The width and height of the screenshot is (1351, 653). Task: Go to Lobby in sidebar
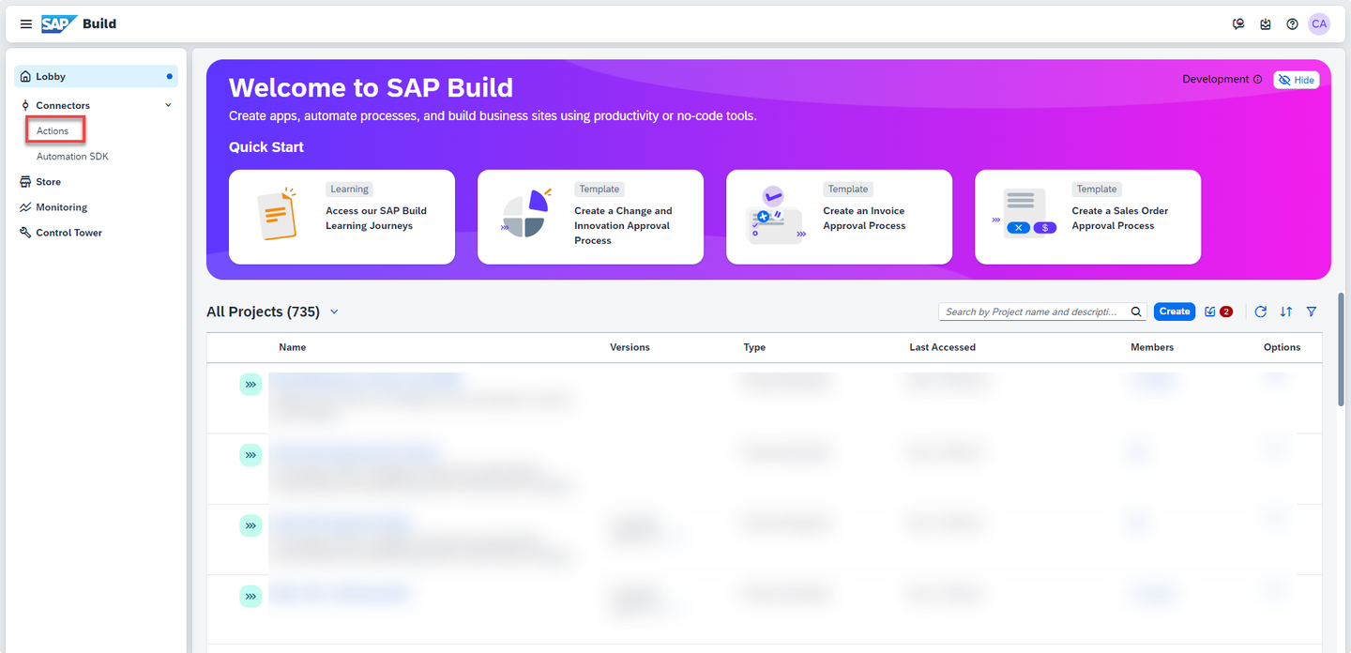point(96,76)
